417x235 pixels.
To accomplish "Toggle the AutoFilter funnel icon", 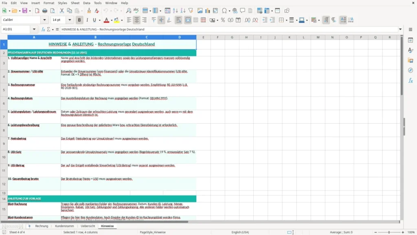I will click(x=191, y=11).
